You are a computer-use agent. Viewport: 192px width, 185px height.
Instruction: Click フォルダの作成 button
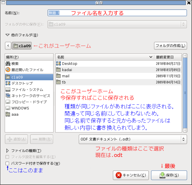171,46
